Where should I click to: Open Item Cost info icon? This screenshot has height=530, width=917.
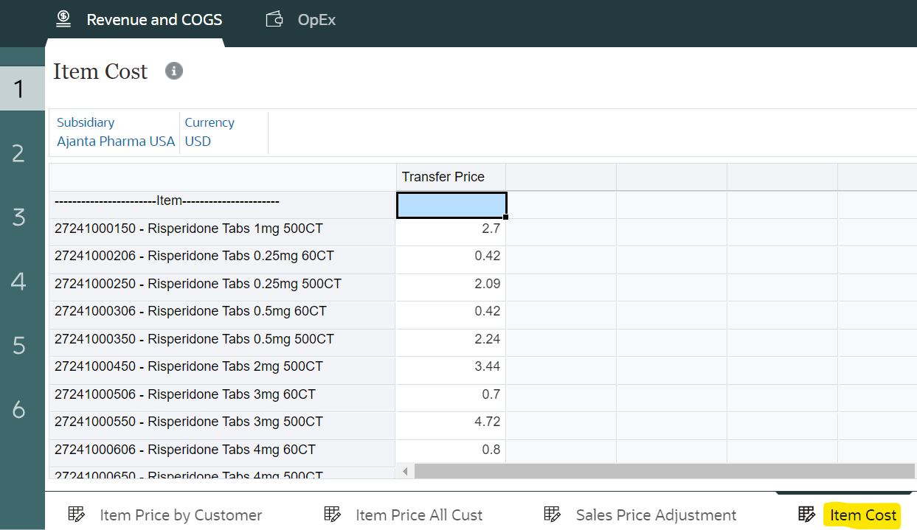174,72
